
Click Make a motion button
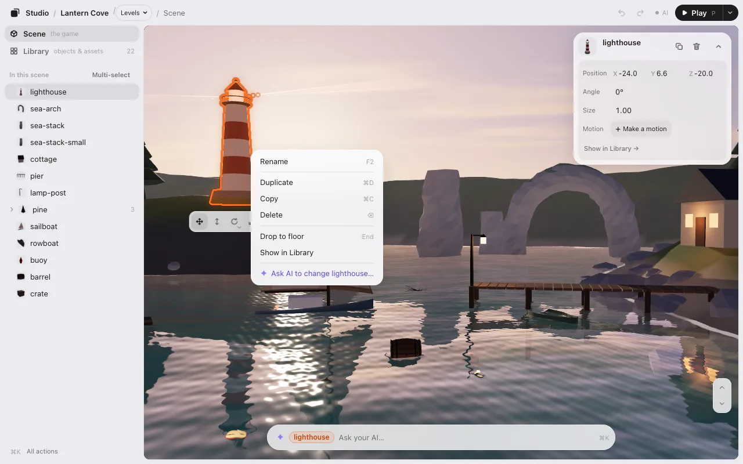[641, 129]
